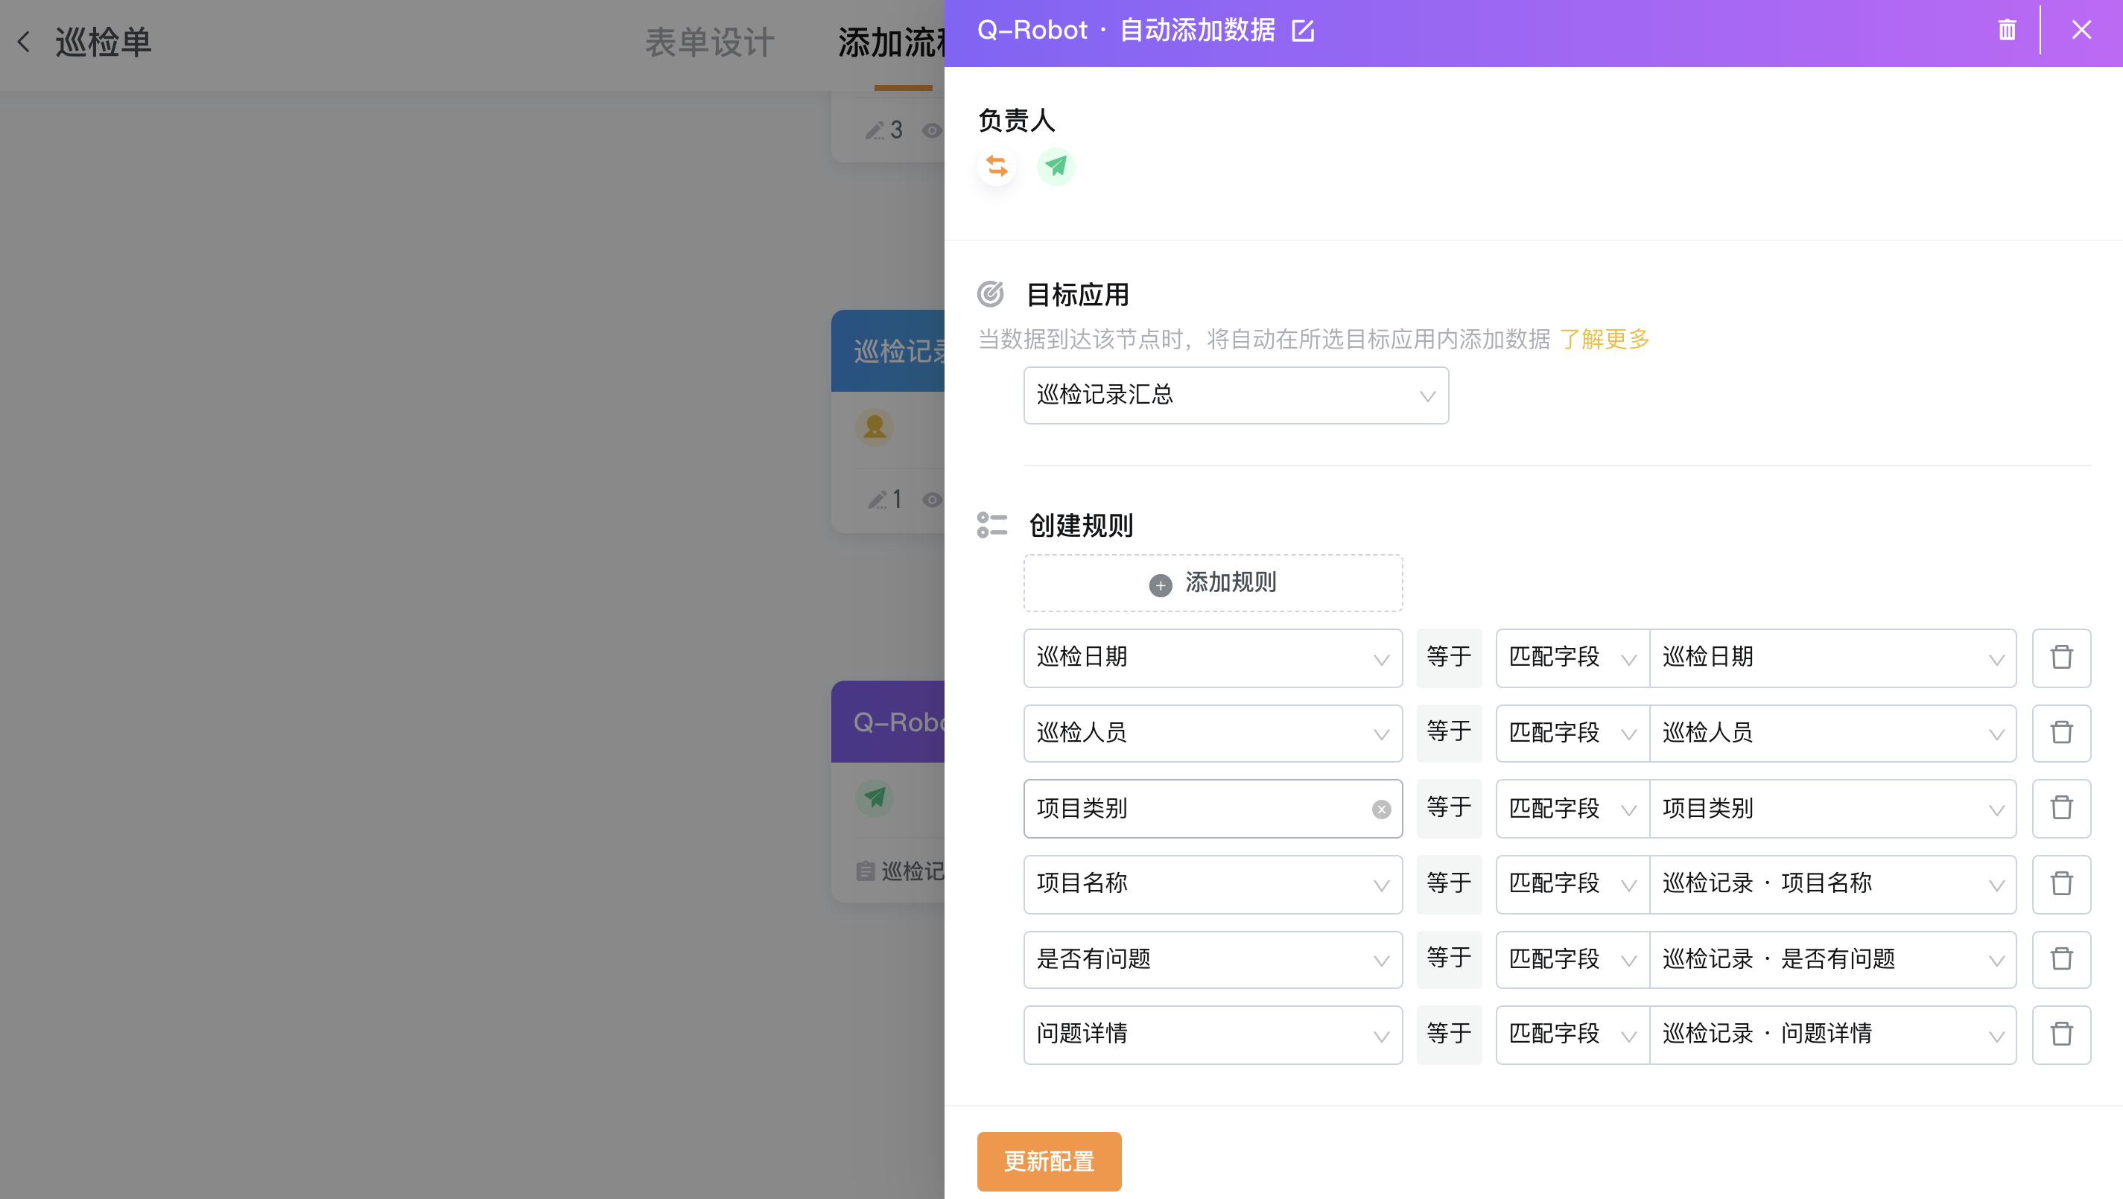Open the right-side 项目类别 value dropdown
Image resolution: width=2123 pixels, height=1199 pixels.
coord(1833,809)
